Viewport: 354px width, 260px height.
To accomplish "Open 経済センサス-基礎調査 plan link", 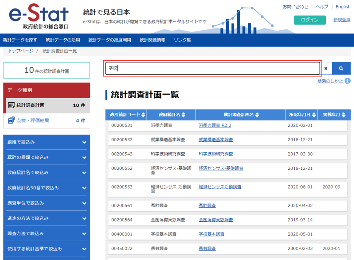I will (221, 168).
